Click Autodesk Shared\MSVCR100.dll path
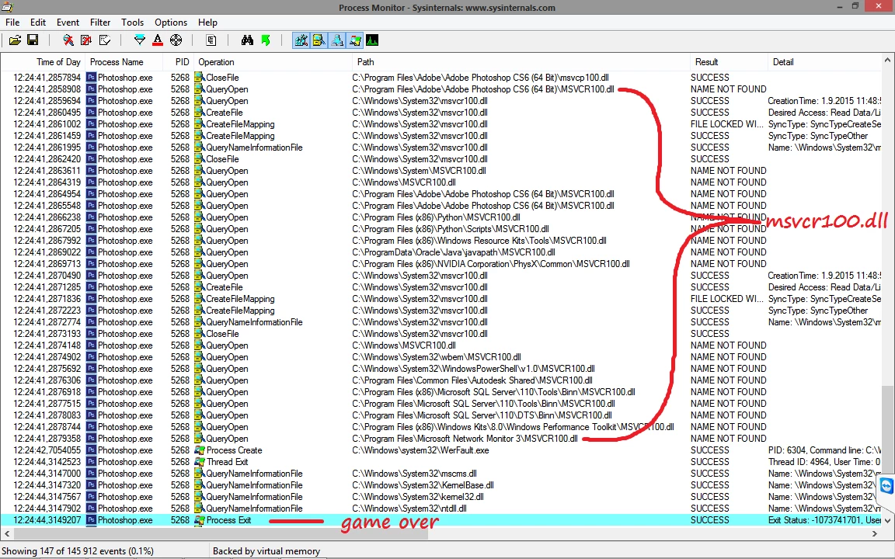Viewport: 895px width, 559px height. point(472,380)
